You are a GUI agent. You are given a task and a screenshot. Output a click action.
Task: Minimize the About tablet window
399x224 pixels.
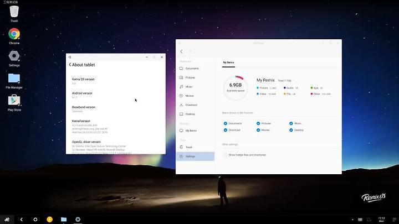point(147,57)
